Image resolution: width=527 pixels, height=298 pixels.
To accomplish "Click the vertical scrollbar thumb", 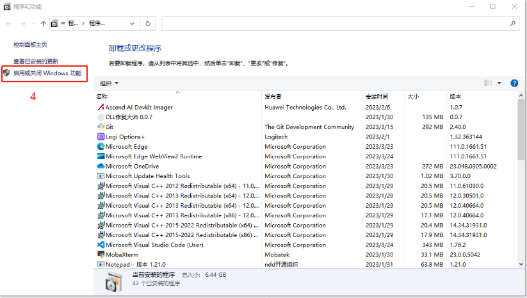I will 521,131.
